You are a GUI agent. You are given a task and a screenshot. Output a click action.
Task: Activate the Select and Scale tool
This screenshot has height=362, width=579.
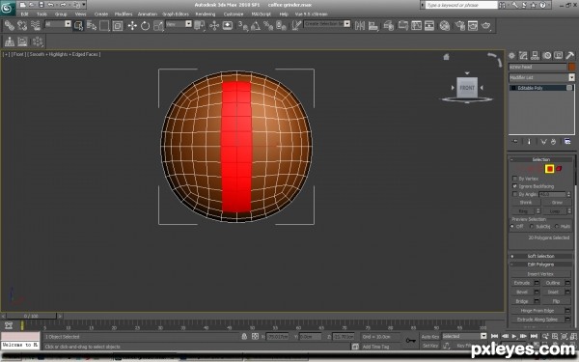tap(158, 25)
